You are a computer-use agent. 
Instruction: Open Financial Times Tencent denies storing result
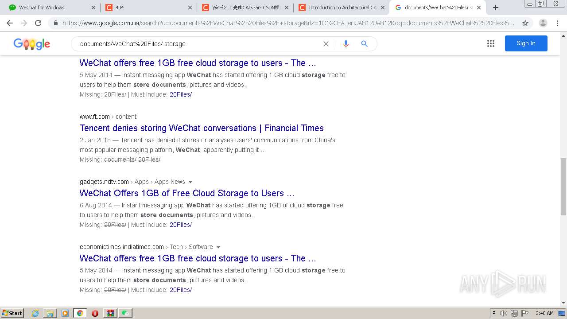(202, 128)
